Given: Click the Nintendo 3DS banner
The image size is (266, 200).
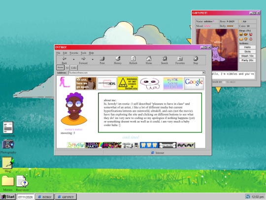Looking at the screenshot, I should coord(107,83).
